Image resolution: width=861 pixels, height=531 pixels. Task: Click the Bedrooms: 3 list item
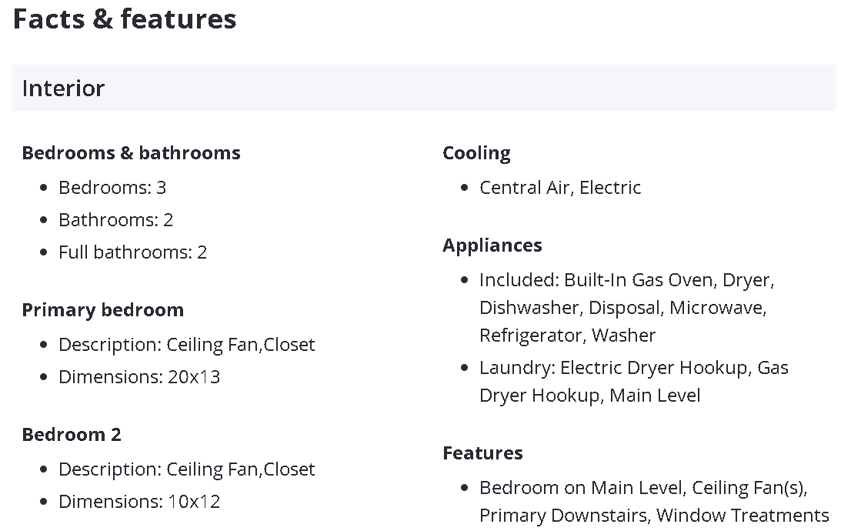point(112,187)
